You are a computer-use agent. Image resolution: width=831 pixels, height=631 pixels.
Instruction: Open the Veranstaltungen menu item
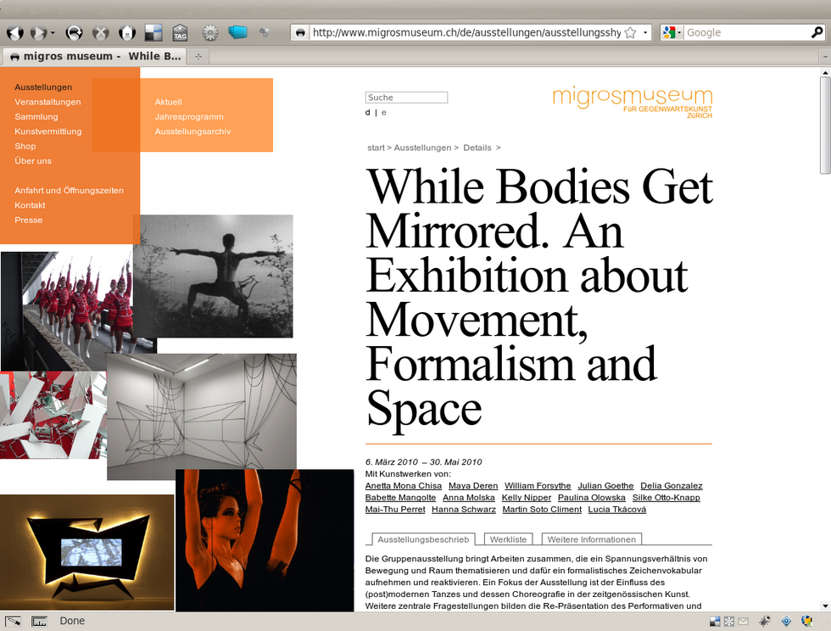pos(47,102)
